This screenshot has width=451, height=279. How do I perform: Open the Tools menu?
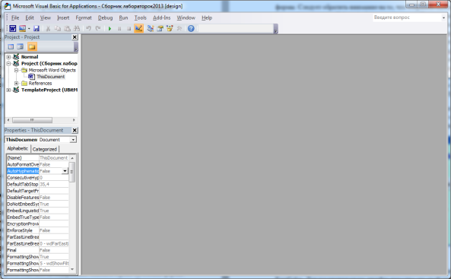pyautogui.click(x=141, y=17)
